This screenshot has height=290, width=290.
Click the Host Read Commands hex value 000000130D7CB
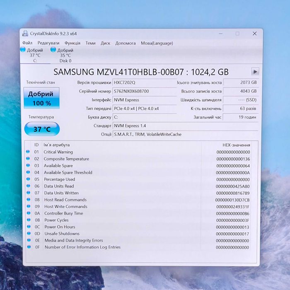tap(232, 200)
